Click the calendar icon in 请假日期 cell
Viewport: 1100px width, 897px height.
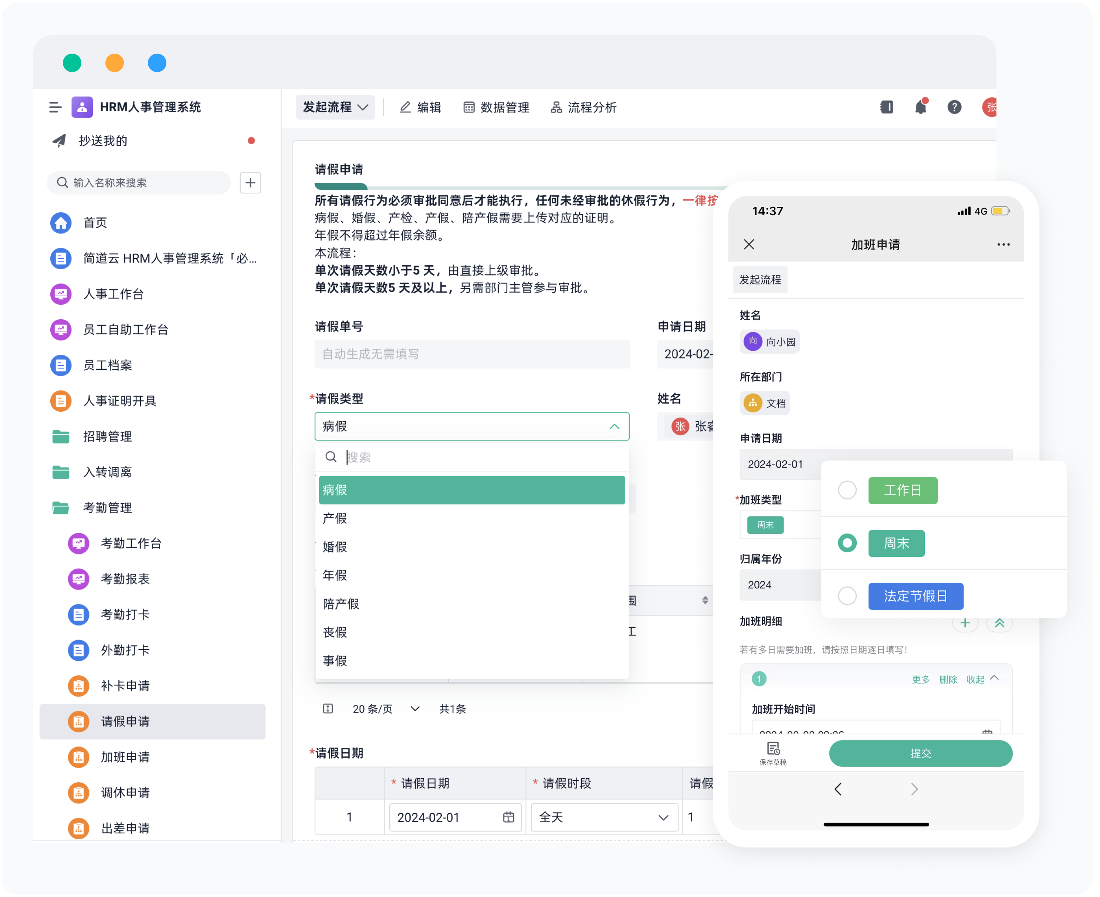point(509,817)
